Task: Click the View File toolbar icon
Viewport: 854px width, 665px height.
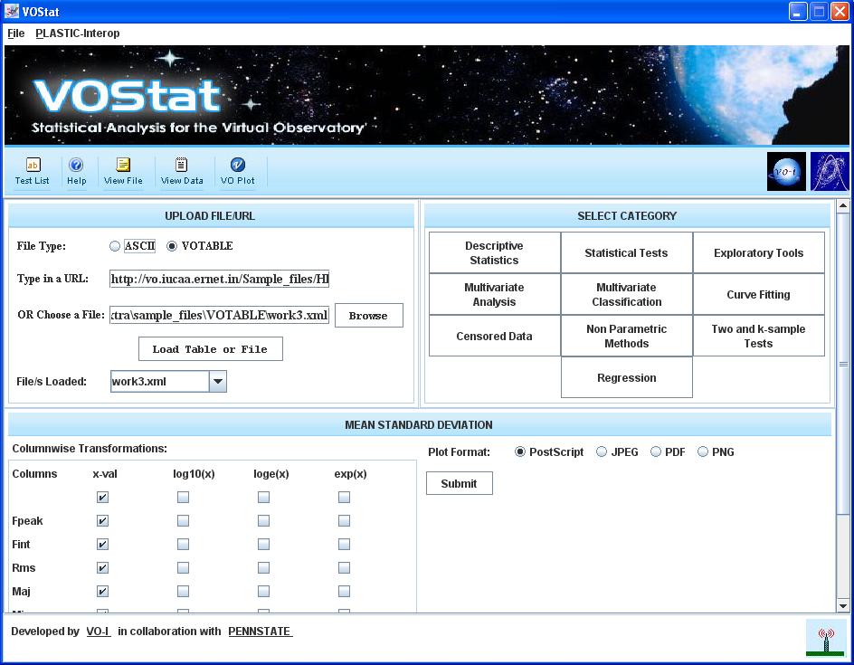Action: click(x=123, y=171)
